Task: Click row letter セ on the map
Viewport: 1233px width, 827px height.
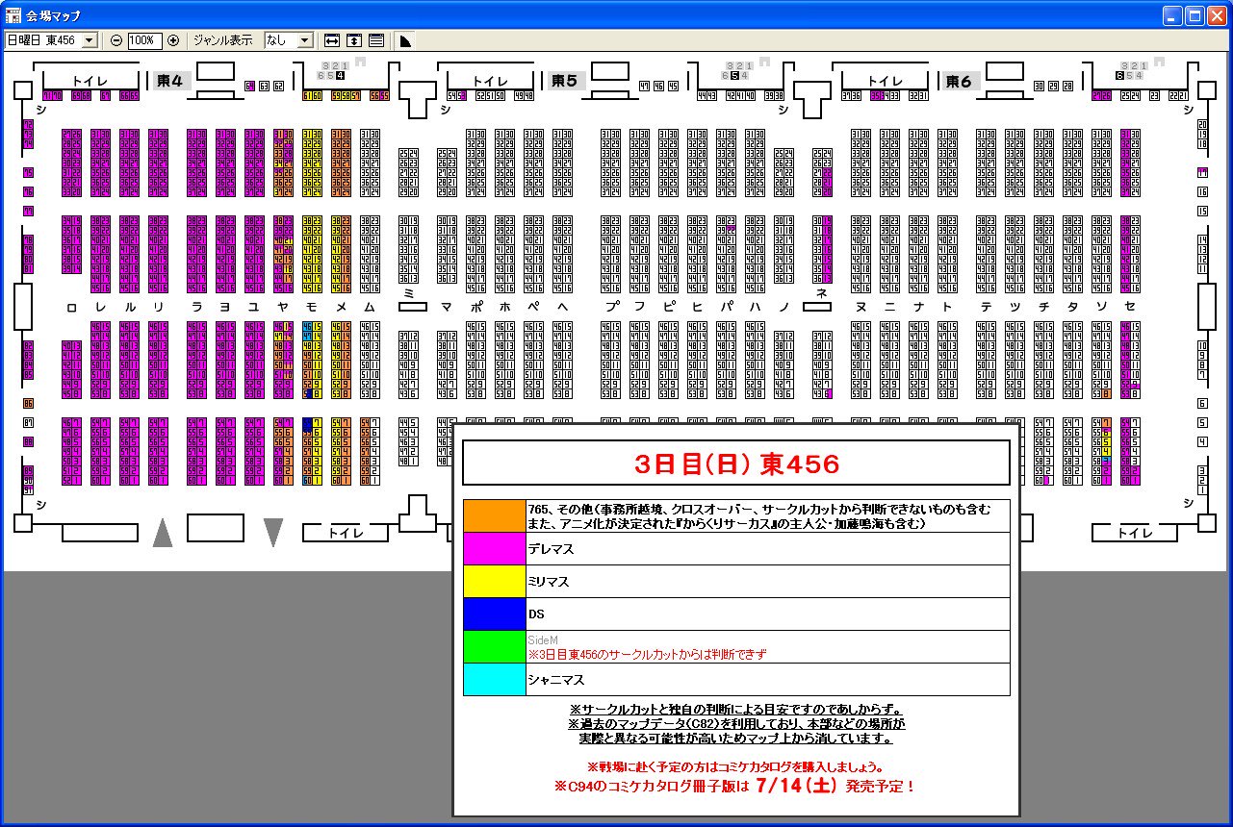Action: tap(1131, 307)
